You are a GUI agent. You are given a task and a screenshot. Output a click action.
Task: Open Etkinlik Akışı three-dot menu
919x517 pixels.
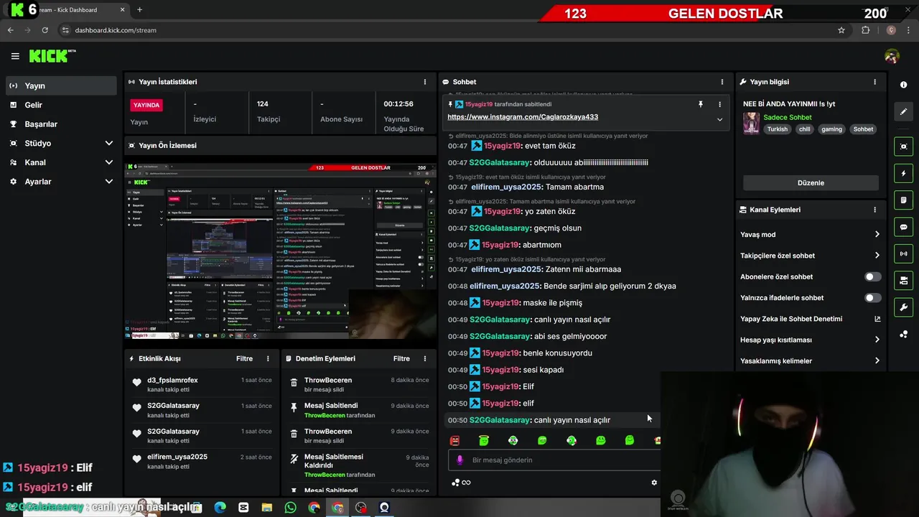(x=268, y=358)
